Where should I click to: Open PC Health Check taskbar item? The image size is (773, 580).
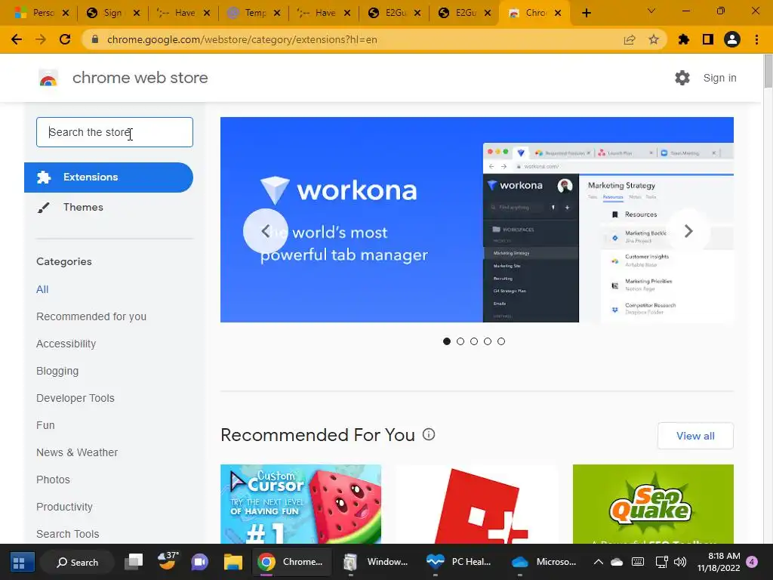(x=460, y=562)
